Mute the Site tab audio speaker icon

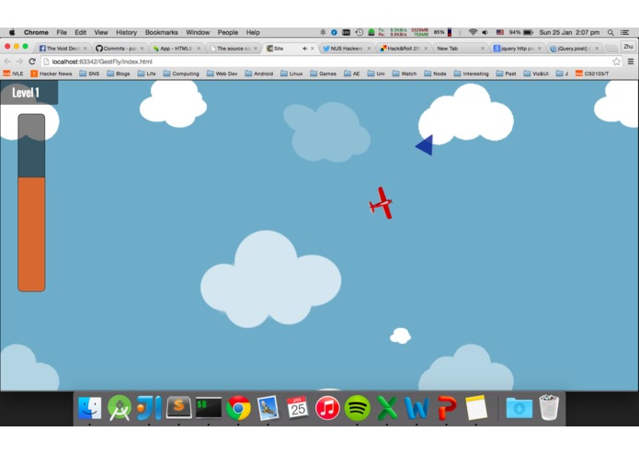click(x=304, y=49)
